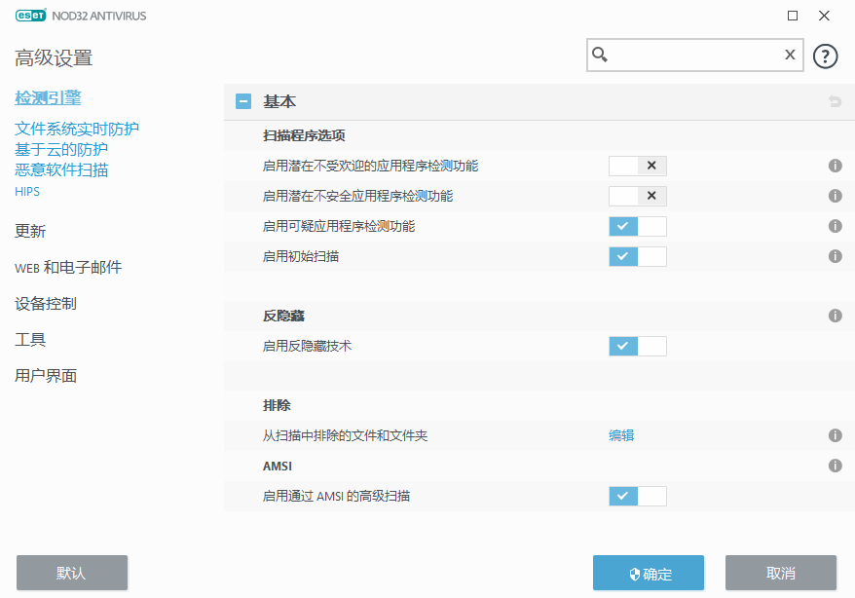
Task: Toggle 启用通过 AMSI 的高级扫描 switch
Action: [x=638, y=496]
